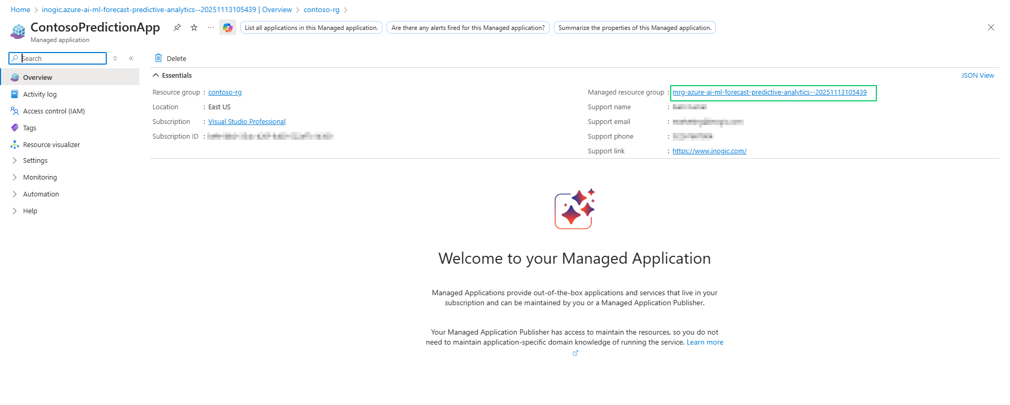Image resolution: width=1010 pixels, height=405 pixels.
Task: Go to Tags in sidebar
Action: [x=29, y=128]
